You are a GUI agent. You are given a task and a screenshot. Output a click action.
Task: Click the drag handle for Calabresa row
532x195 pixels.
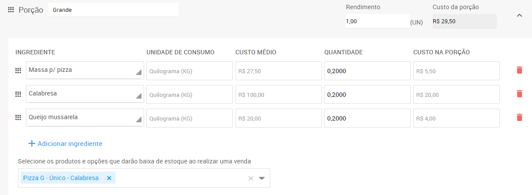(x=18, y=94)
